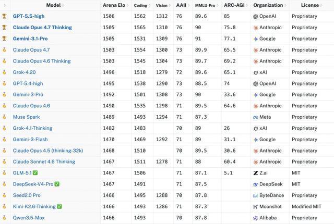The height and width of the screenshot is (224, 334).
Task: Expand the arrow at top-left of table
Action: pyautogui.click(x=5, y=5)
